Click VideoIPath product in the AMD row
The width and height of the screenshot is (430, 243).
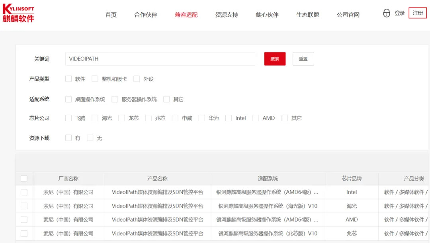coord(157,220)
